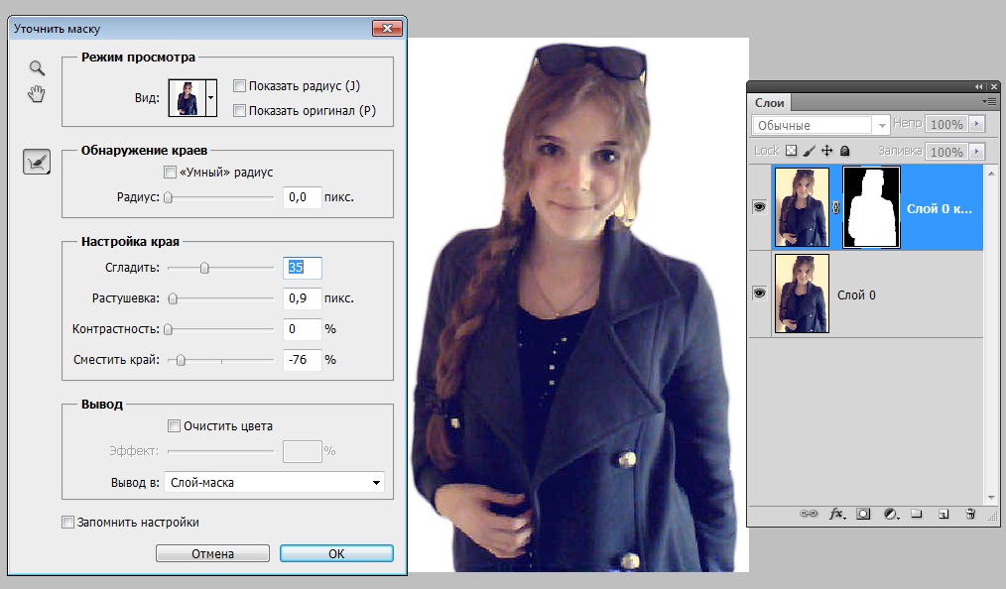Hide the Слой 0 layer eye

760,294
